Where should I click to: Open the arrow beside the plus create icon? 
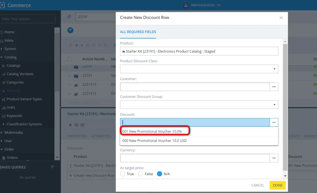click(82, 45)
